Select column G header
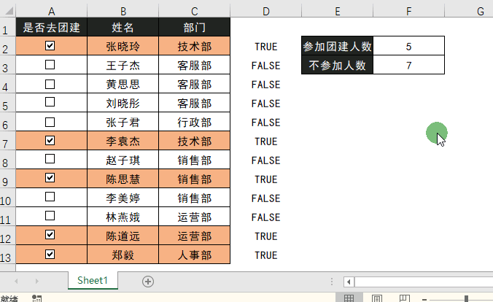 click(x=469, y=12)
